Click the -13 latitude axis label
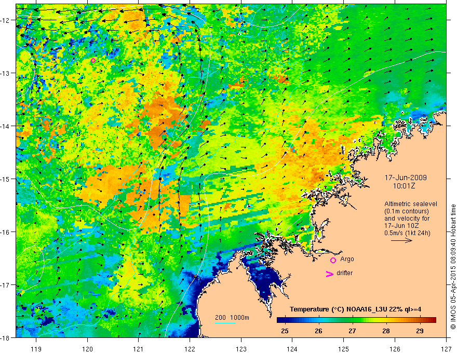 coord(5,73)
